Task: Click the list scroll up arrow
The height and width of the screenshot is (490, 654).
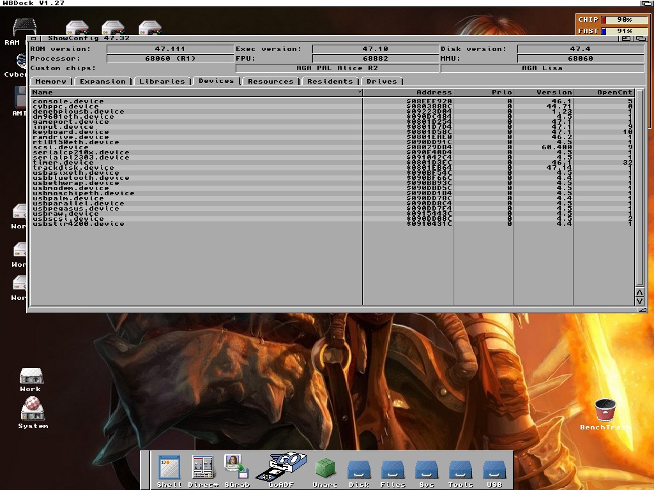Action: (x=640, y=292)
